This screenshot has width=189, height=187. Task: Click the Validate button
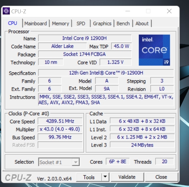(x=127, y=177)
